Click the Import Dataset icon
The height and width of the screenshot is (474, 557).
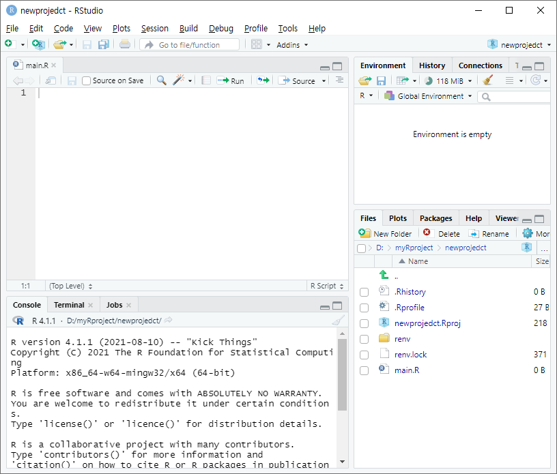tap(403, 81)
